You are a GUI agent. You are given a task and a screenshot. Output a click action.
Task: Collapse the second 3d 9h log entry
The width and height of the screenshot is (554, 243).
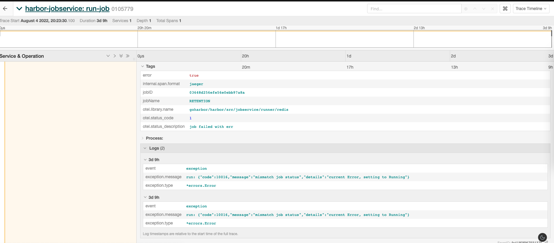pos(151,197)
